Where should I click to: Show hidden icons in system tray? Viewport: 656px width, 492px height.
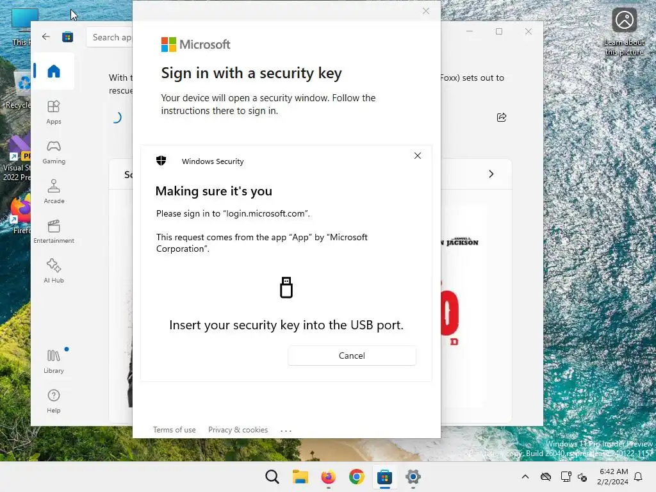525,477
